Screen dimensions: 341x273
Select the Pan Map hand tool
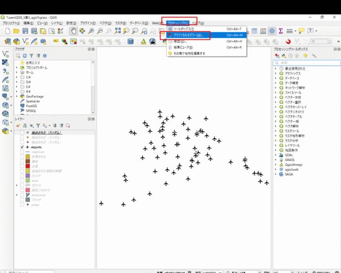coord(74,31)
